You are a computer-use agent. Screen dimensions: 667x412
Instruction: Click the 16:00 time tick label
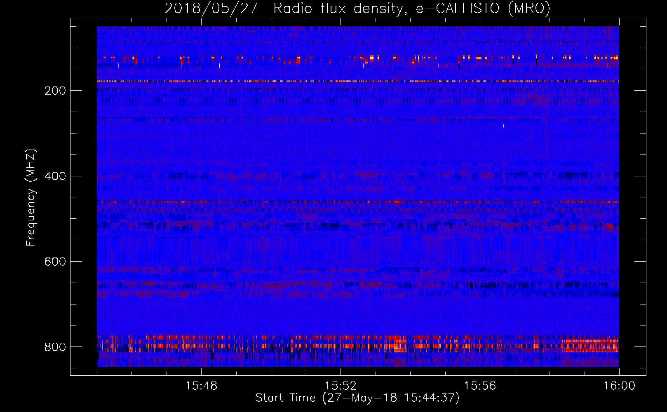(x=619, y=386)
